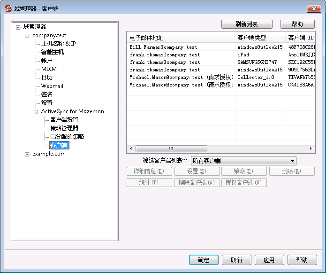Select 设置 under company.test
The image size is (326, 273).
click(47, 102)
